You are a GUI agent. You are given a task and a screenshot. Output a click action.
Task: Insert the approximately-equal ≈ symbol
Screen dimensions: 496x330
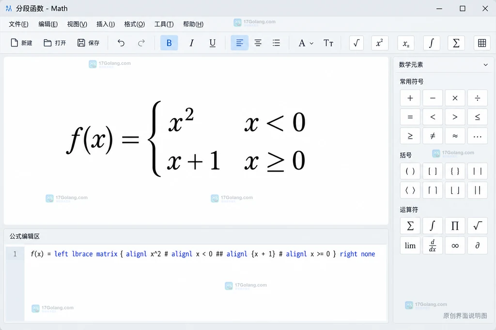coord(455,136)
